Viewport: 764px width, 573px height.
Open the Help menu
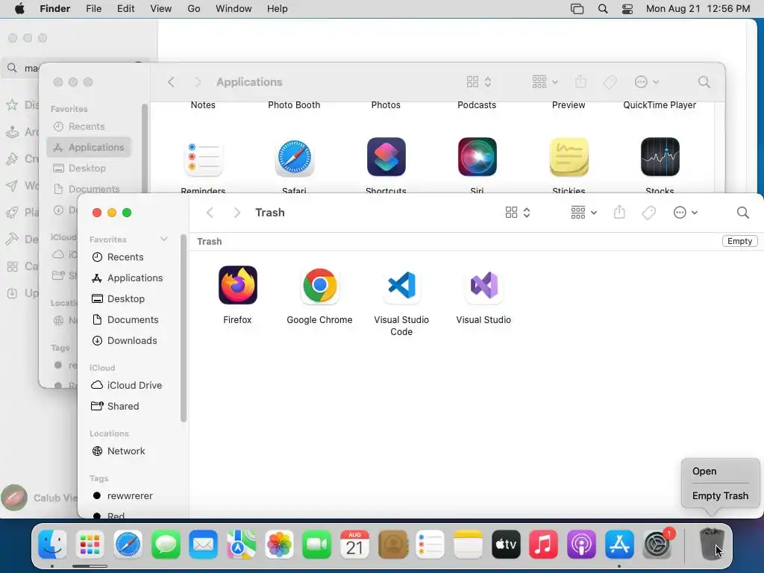point(278,9)
